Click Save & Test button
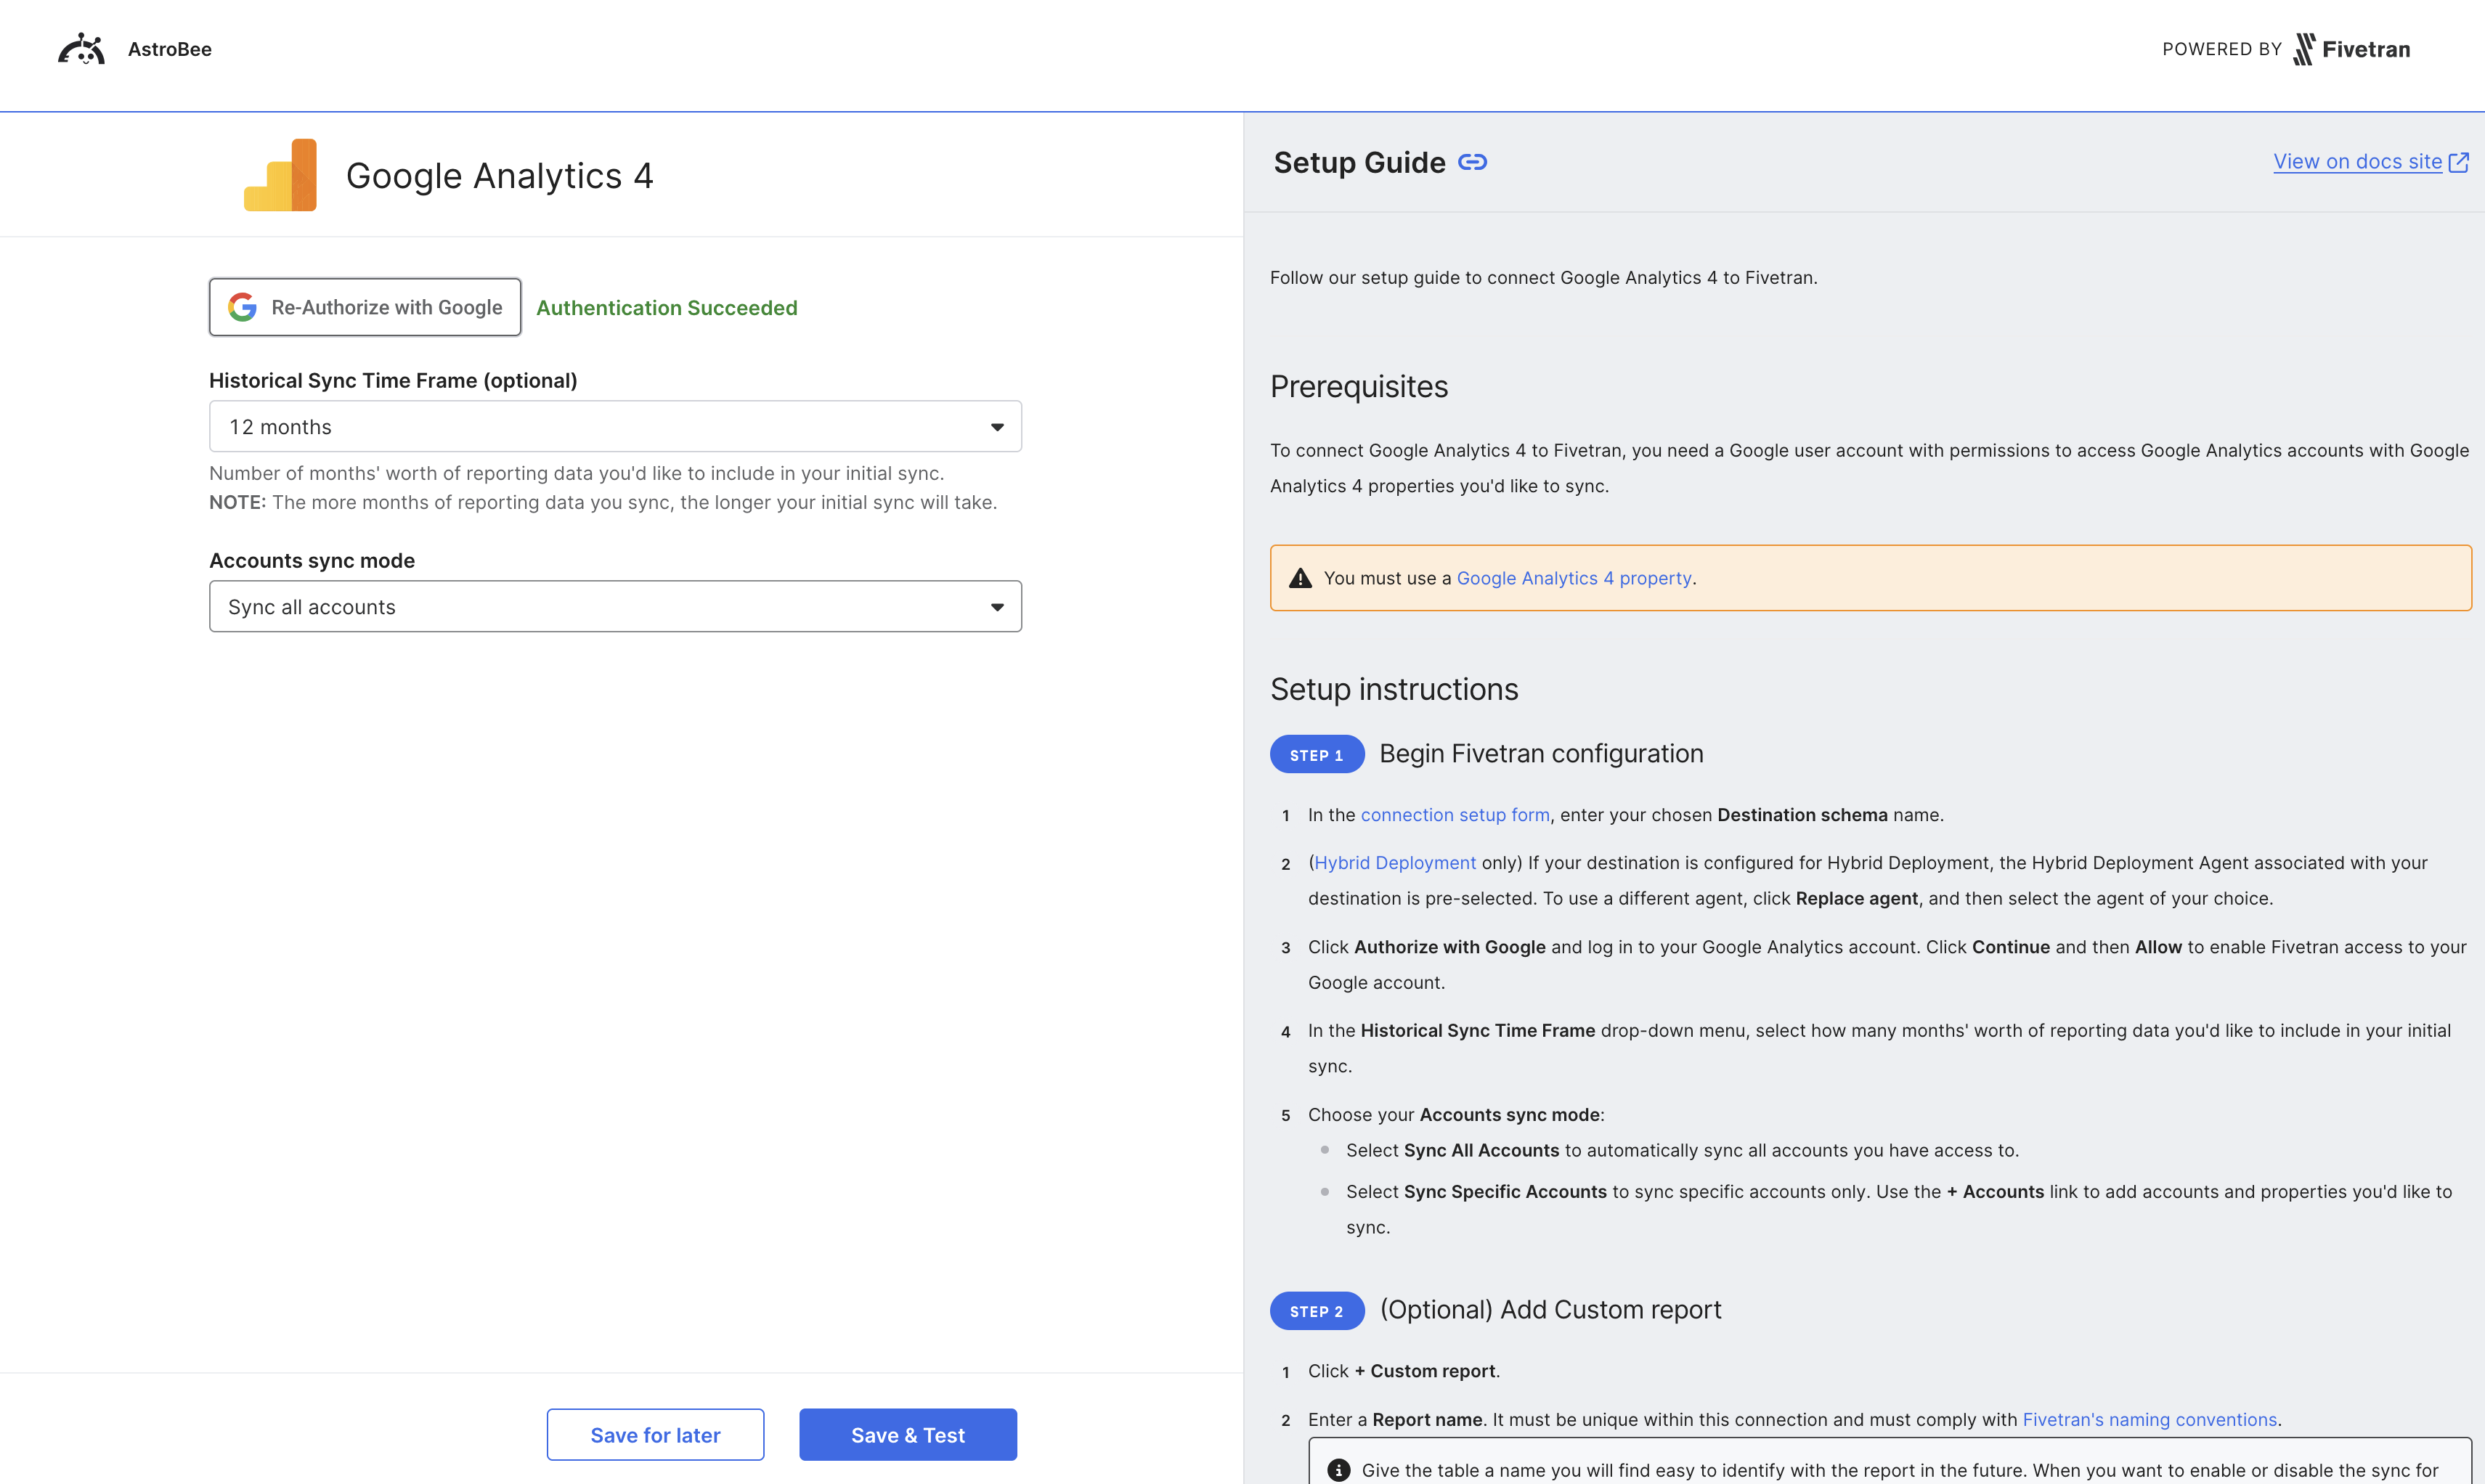The width and height of the screenshot is (2485, 1484). point(907,1435)
